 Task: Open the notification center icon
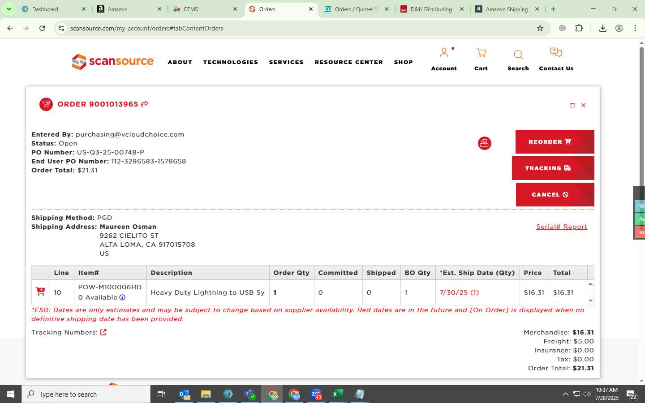pyautogui.click(x=632, y=394)
